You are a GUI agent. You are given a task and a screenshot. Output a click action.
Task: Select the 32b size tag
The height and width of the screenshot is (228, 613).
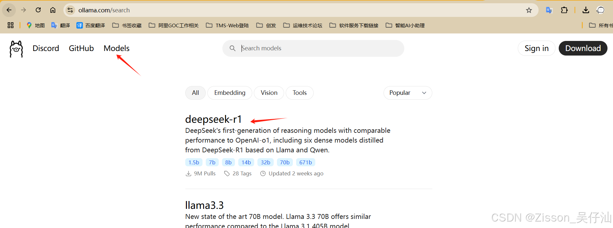[x=266, y=162]
